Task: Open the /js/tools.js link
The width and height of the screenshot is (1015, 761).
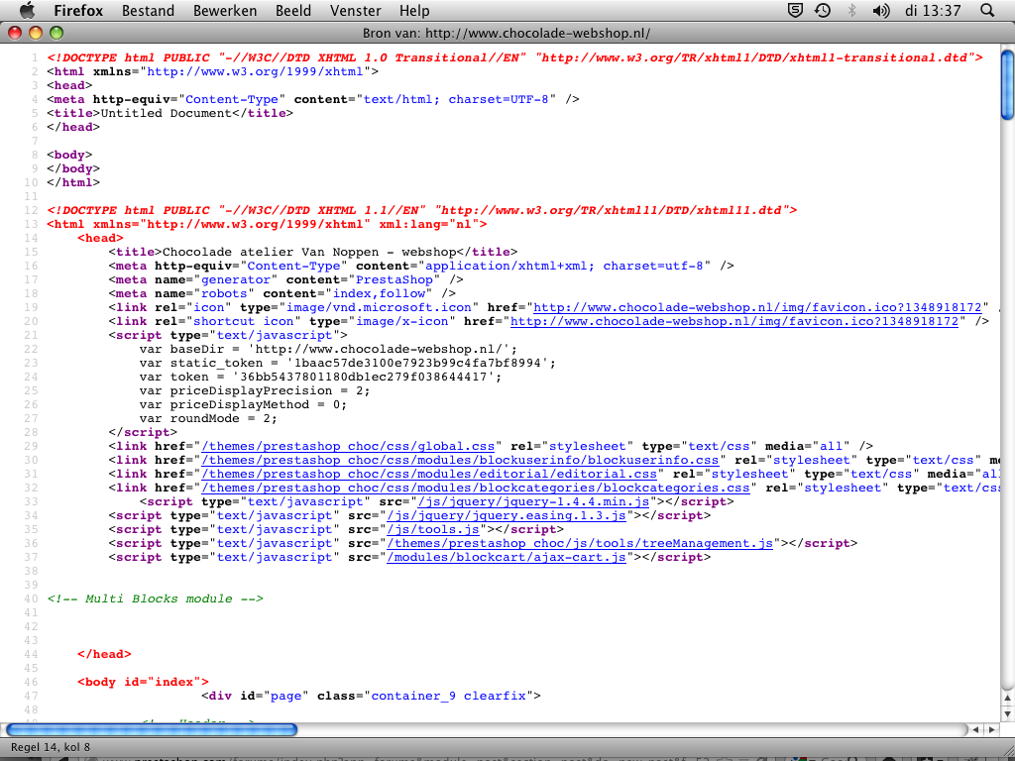Action: [433, 529]
